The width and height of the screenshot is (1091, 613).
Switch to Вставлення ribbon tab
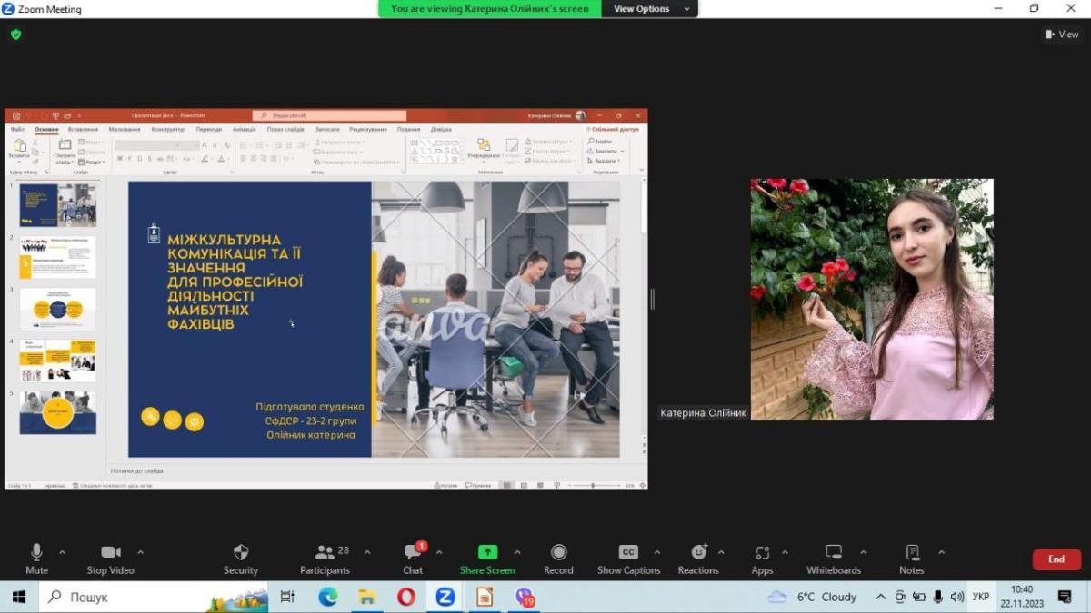83,129
